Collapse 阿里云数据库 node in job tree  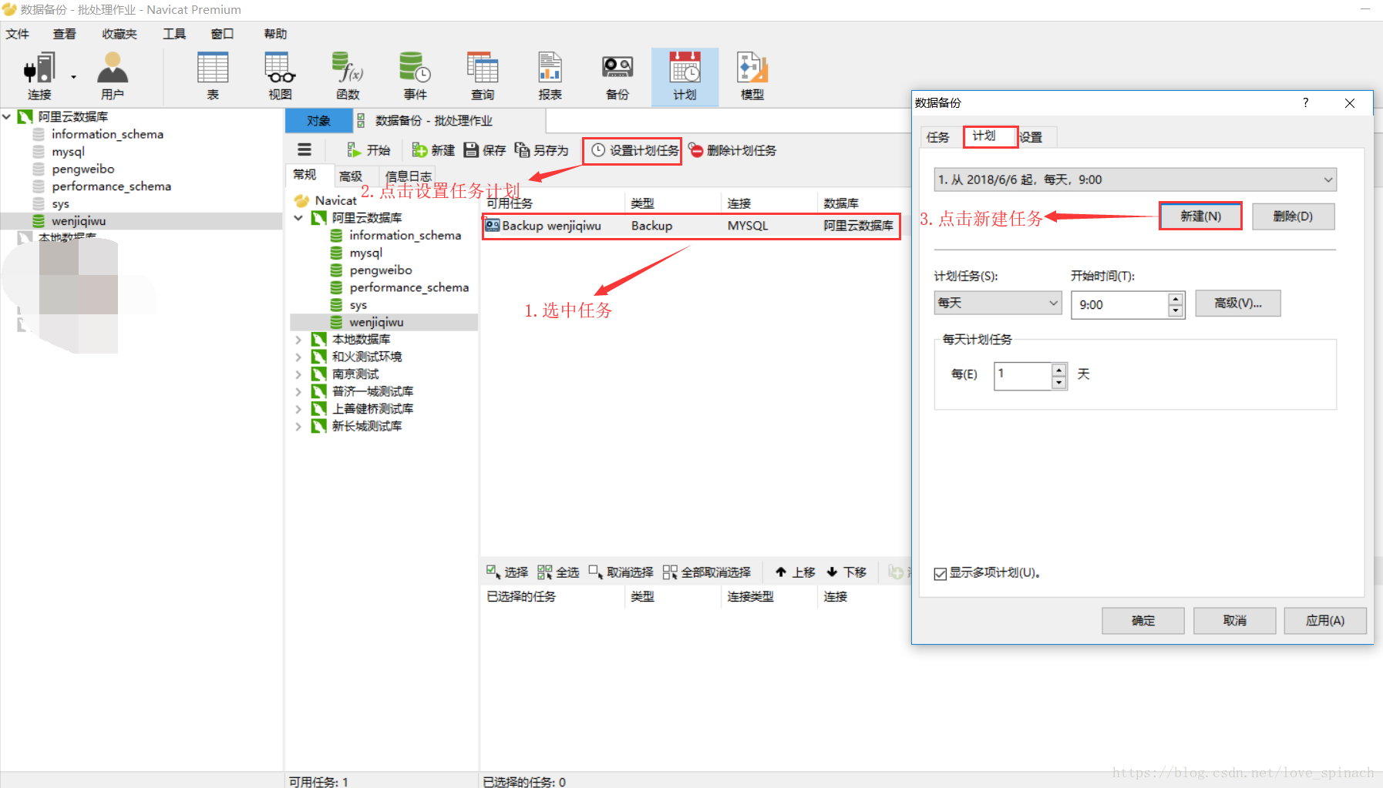pyautogui.click(x=298, y=218)
